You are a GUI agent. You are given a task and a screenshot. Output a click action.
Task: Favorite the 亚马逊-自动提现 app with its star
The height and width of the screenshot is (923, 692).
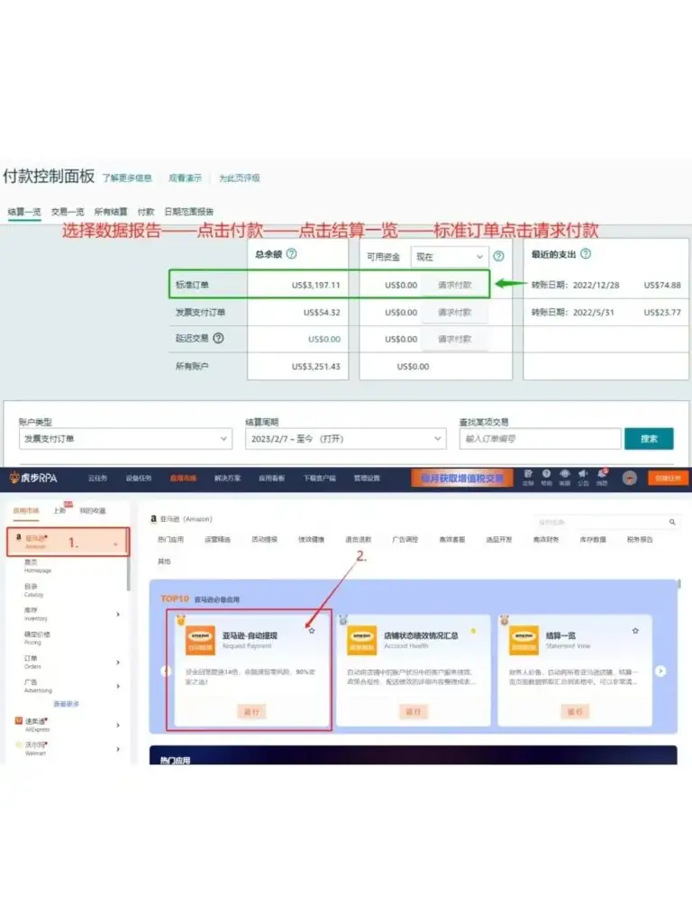coord(312,631)
